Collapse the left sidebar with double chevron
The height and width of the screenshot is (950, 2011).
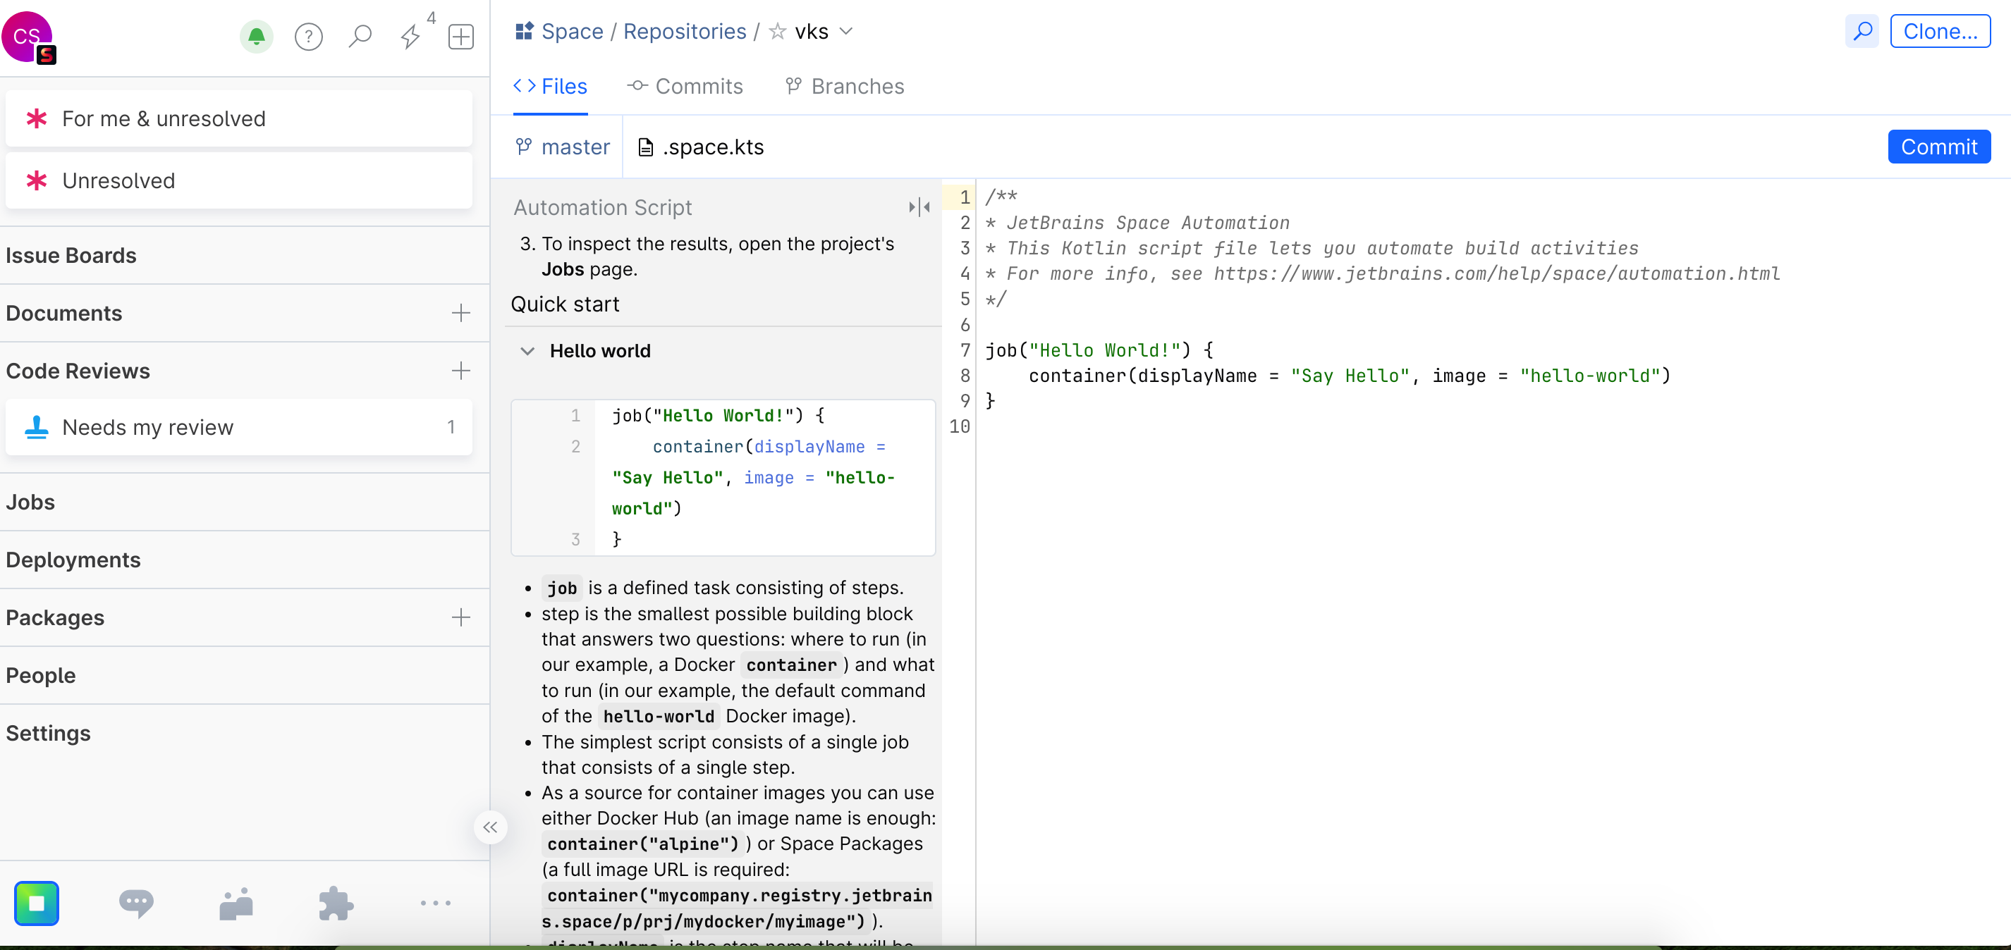[490, 827]
